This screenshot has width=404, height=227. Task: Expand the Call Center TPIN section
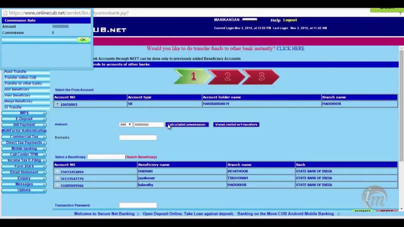coord(24,154)
